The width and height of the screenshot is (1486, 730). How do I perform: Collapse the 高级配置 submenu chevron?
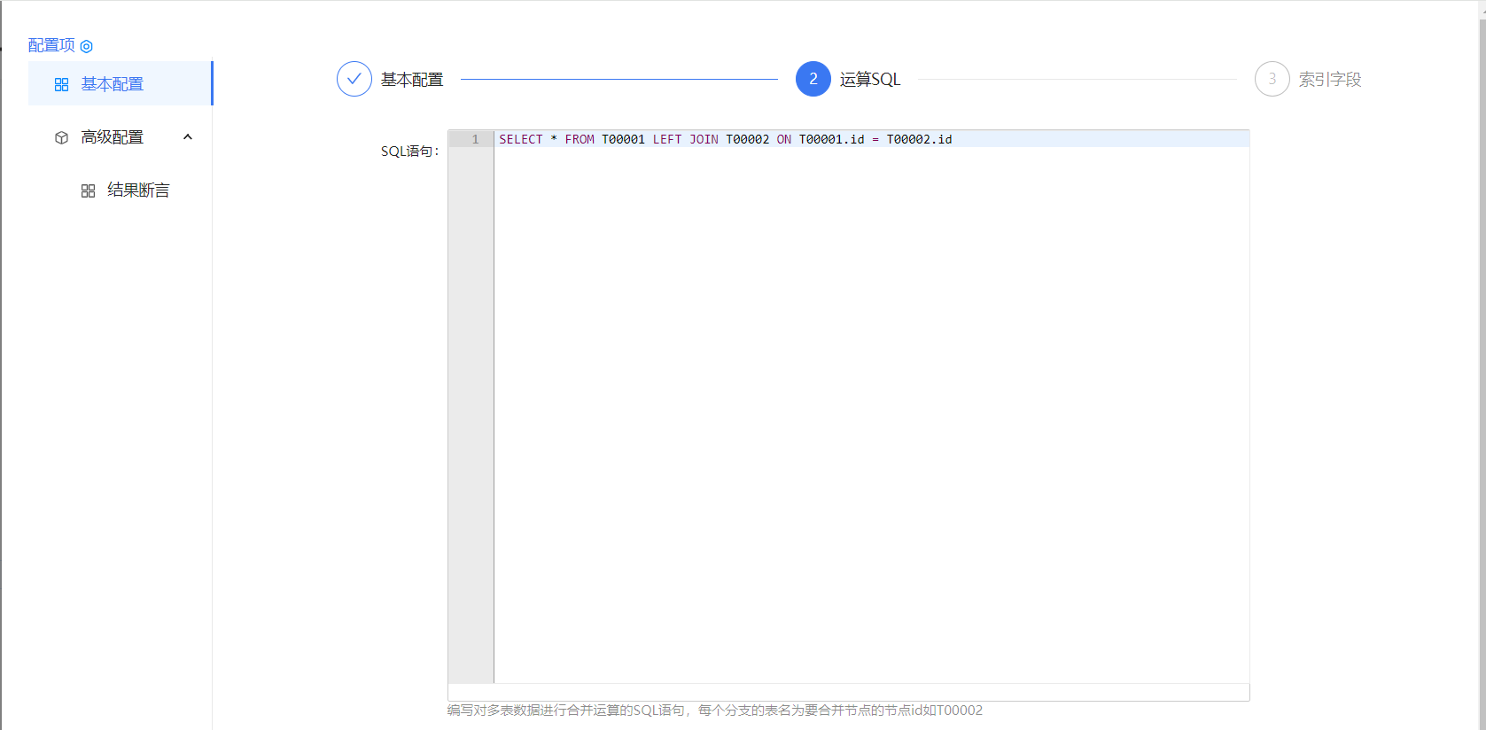tap(188, 137)
